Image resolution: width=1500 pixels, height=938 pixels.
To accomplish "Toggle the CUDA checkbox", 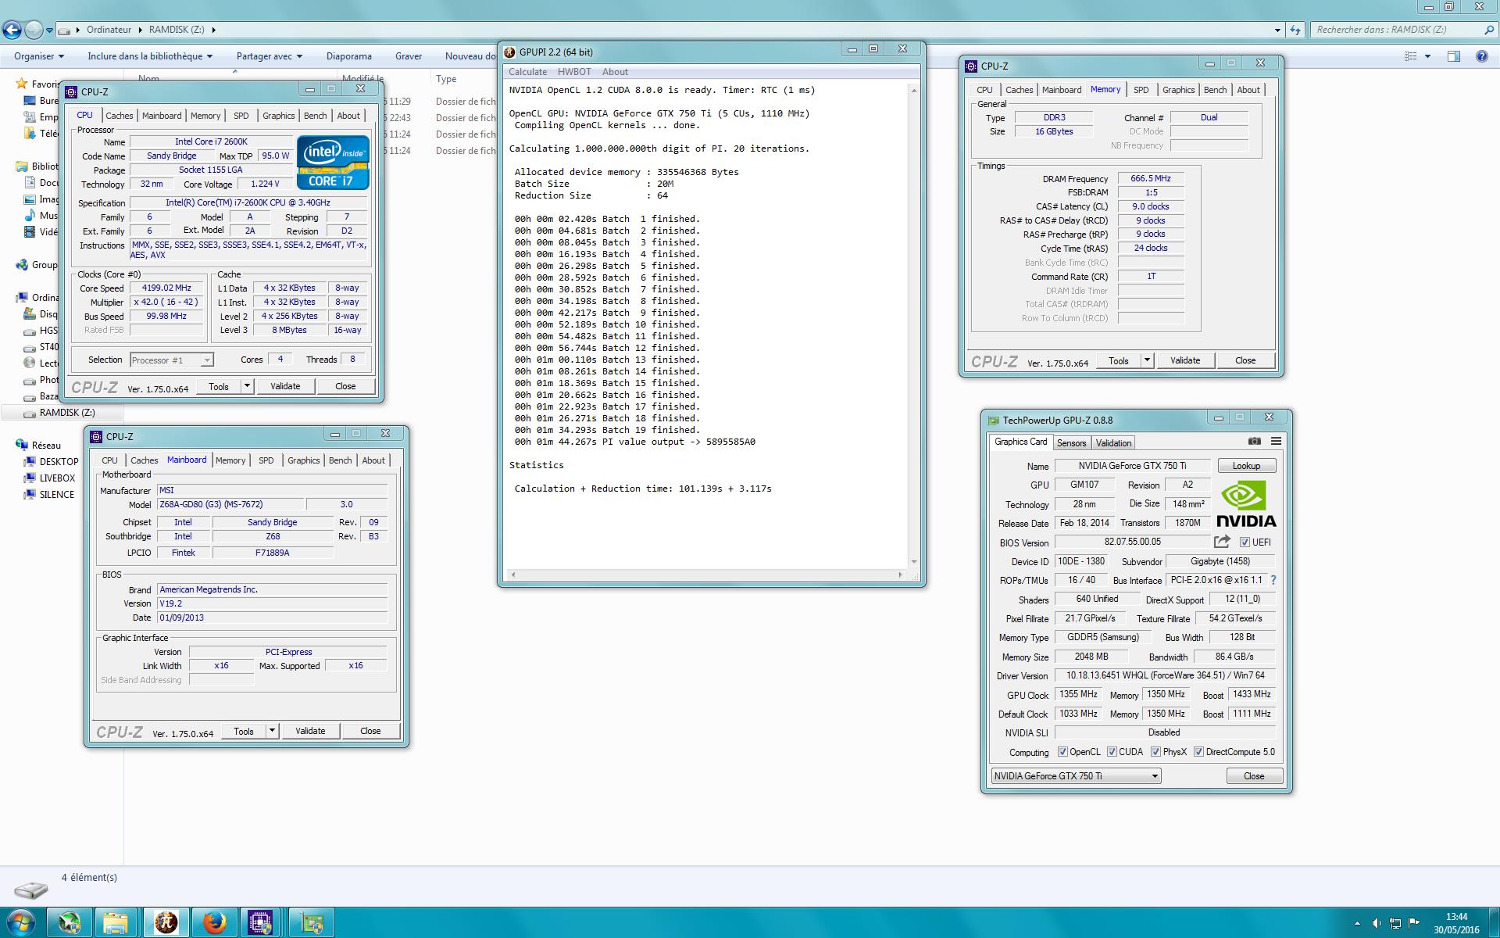I will [1112, 752].
